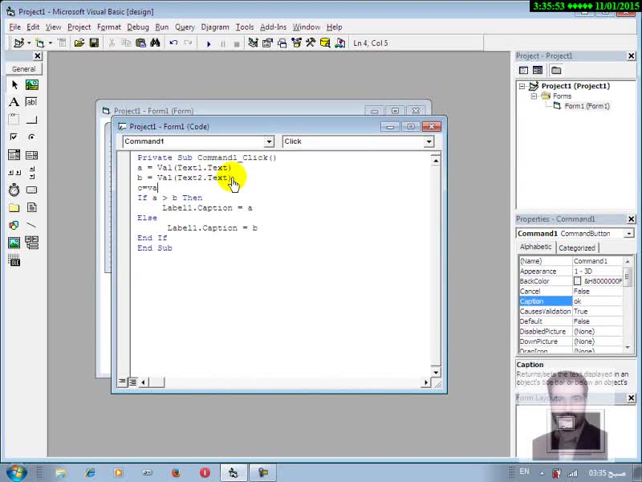The height and width of the screenshot is (482, 642).
Task: Open the Data View Window toolbar icon
Action: click(x=325, y=43)
